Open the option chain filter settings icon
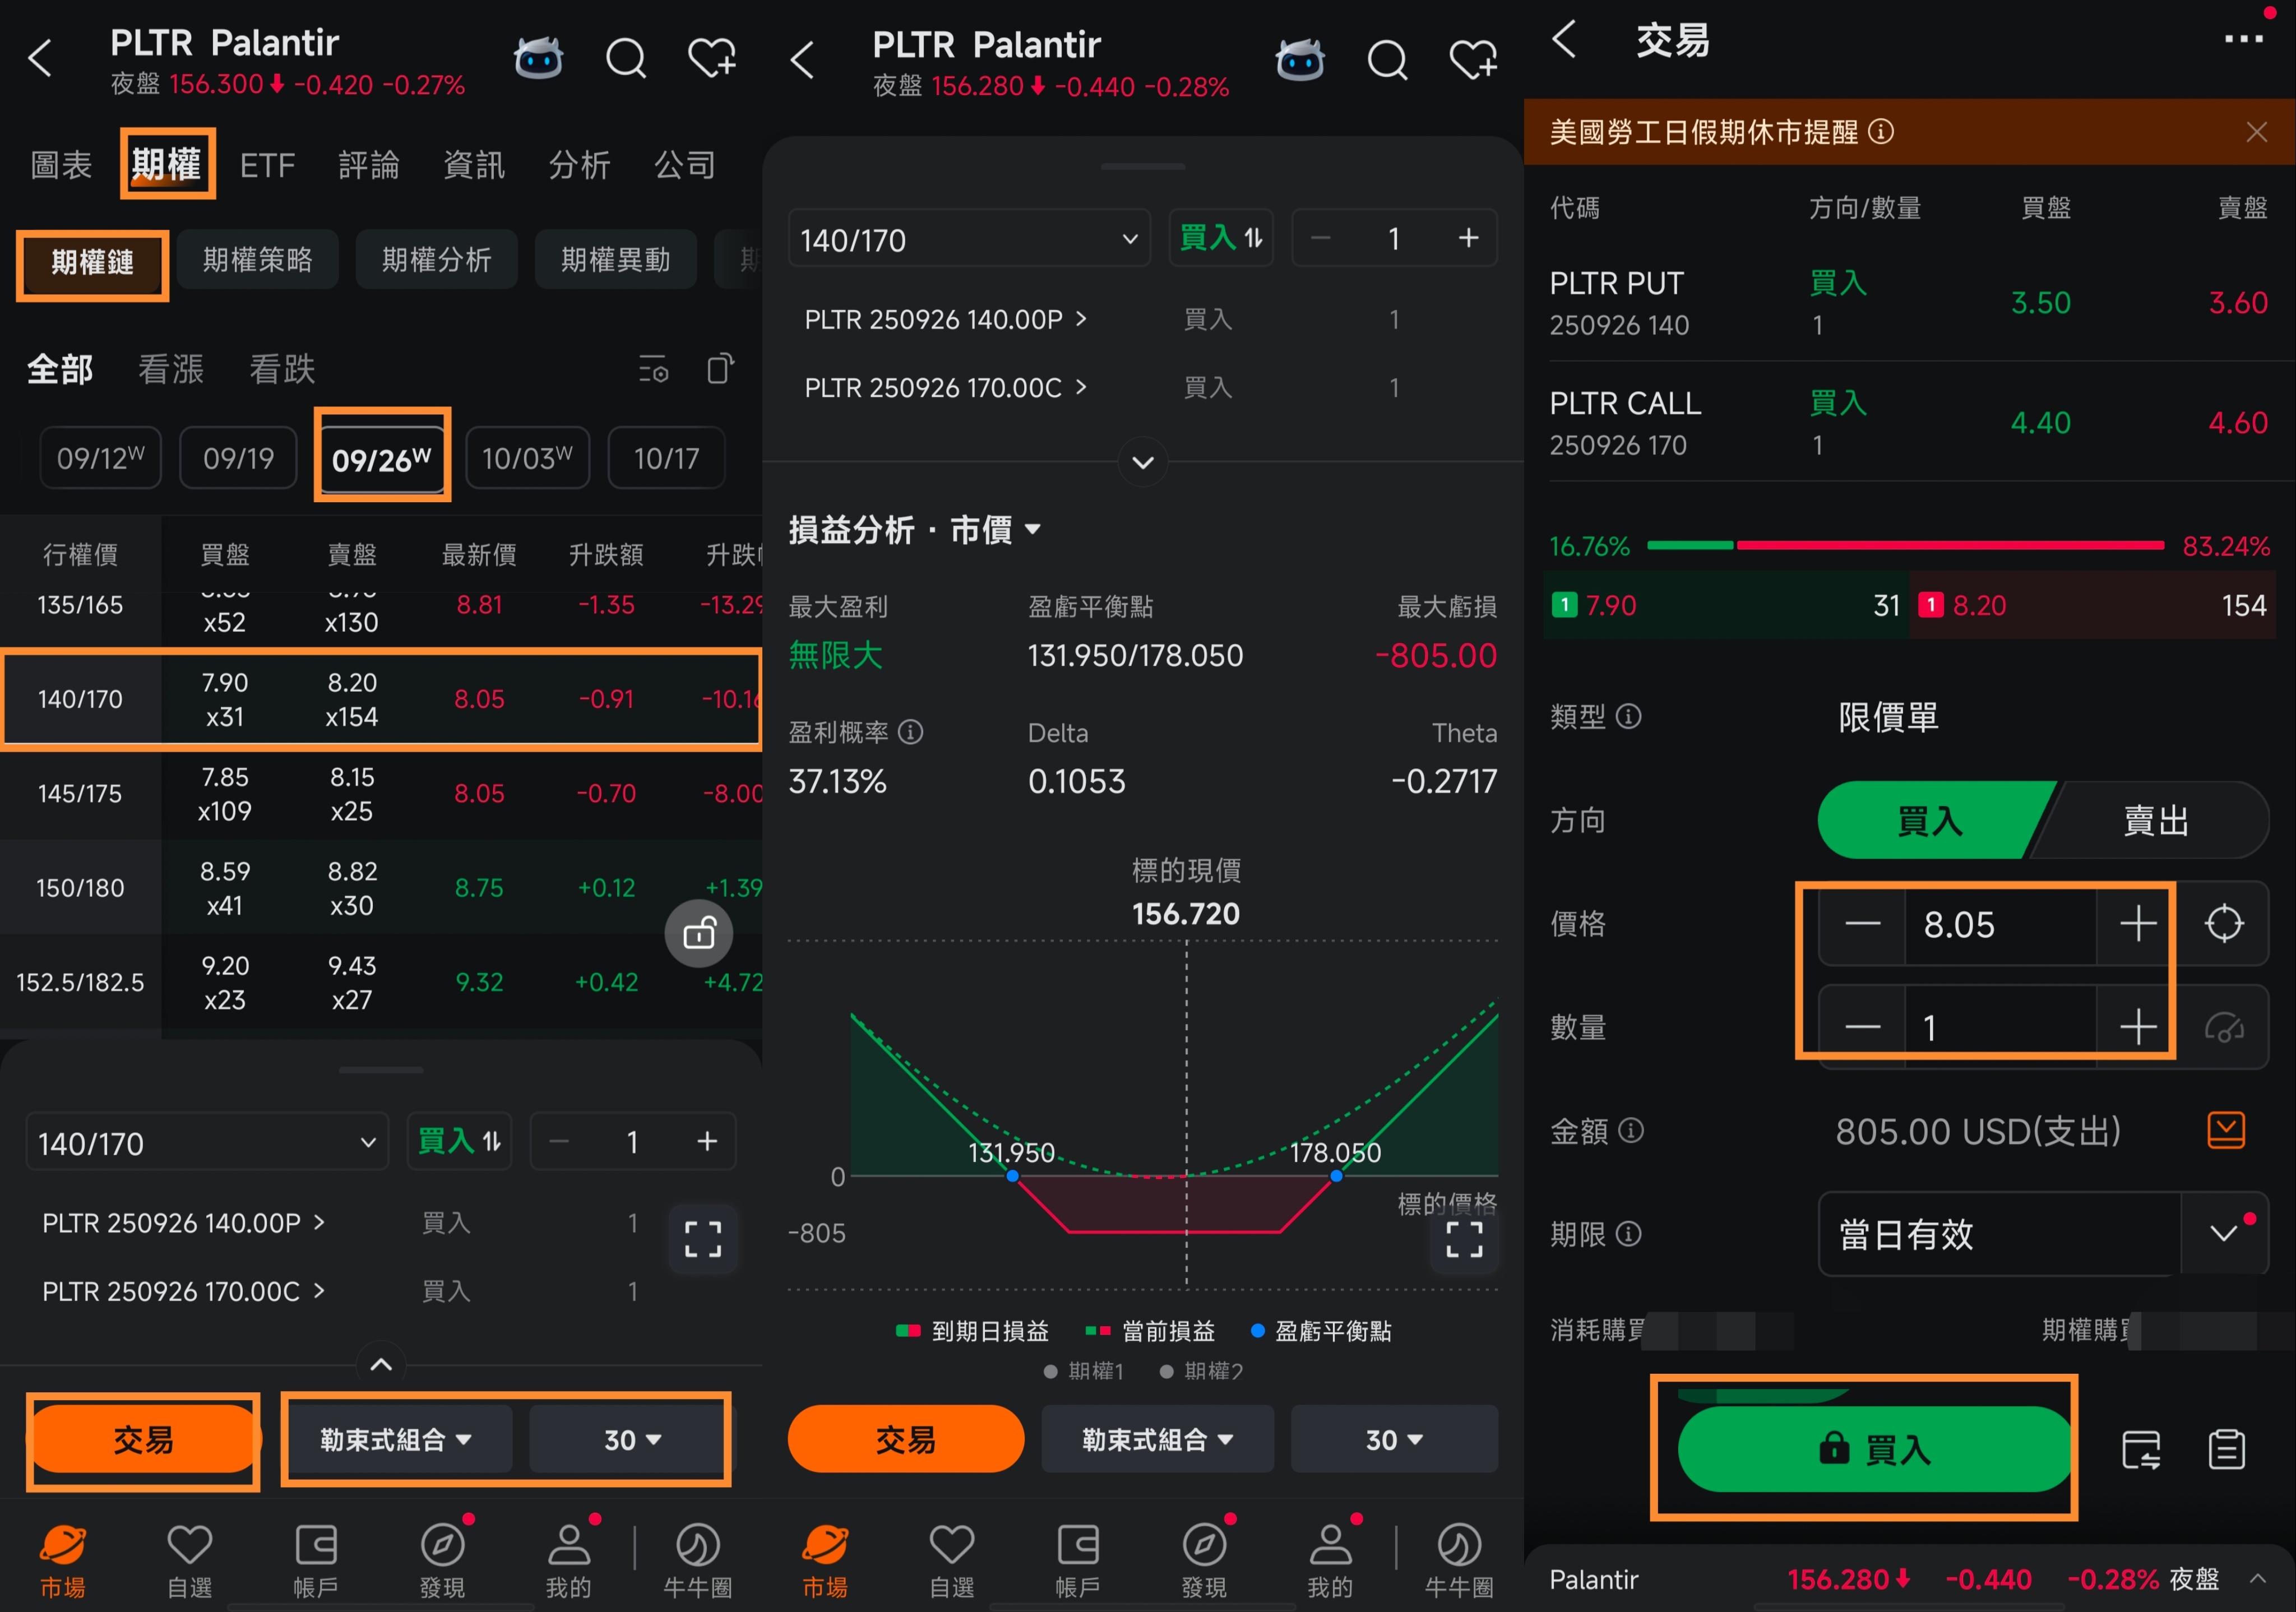 point(653,369)
